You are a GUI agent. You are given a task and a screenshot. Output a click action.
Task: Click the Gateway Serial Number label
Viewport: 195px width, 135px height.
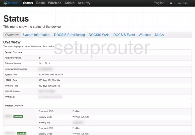coord(16,69)
